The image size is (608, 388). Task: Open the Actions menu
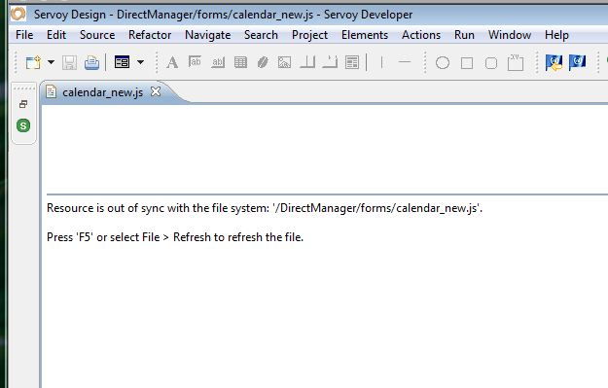[421, 35]
